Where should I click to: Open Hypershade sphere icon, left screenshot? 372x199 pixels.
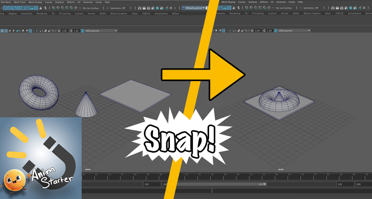(x=158, y=8)
